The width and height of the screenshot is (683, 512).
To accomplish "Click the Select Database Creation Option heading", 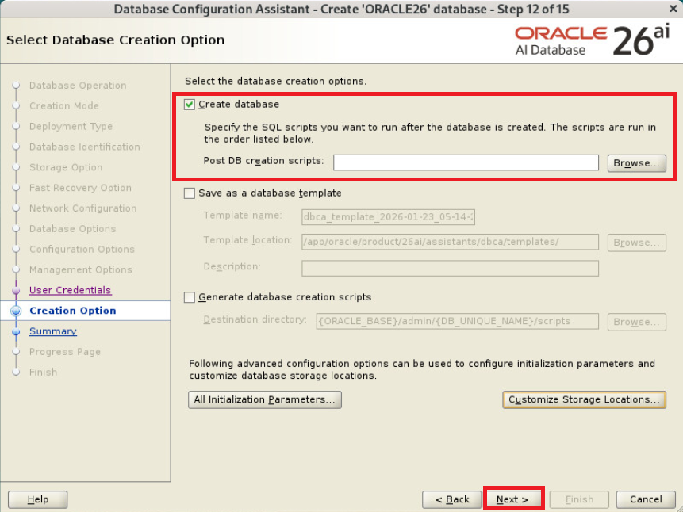I will coord(116,40).
